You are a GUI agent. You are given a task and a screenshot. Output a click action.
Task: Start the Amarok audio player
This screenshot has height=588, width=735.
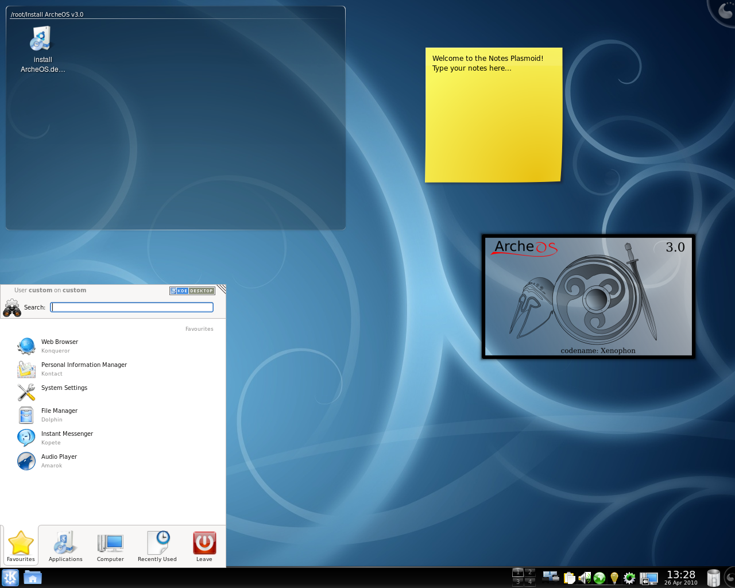click(x=59, y=461)
